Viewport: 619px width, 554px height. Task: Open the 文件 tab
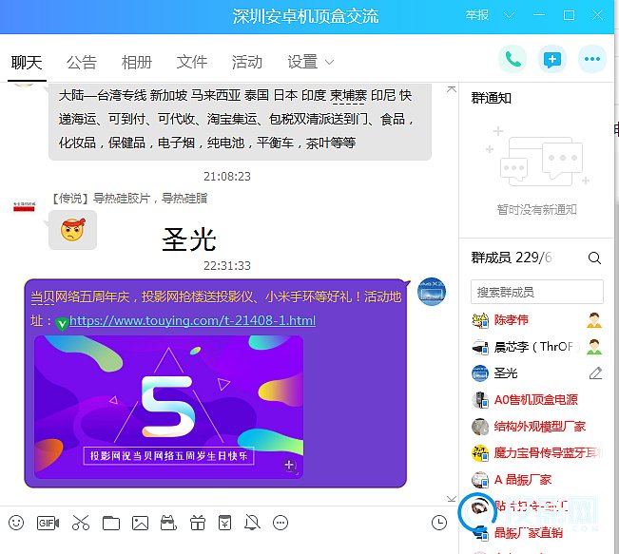point(192,63)
